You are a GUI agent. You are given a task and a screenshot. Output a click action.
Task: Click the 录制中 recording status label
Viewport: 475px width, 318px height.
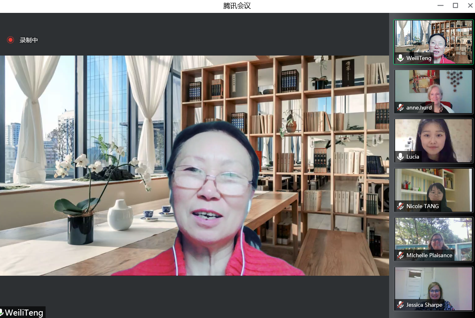point(29,40)
